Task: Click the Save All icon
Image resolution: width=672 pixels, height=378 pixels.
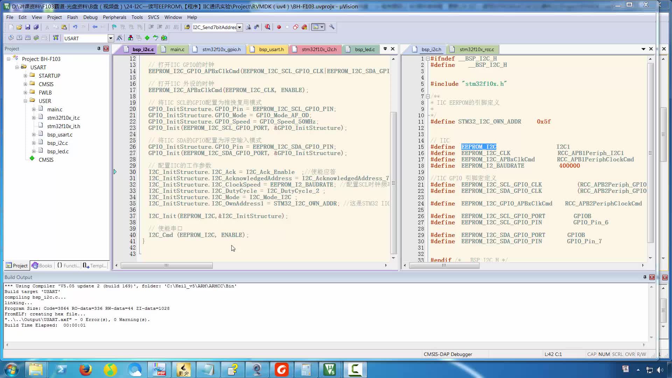Action: click(x=36, y=27)
